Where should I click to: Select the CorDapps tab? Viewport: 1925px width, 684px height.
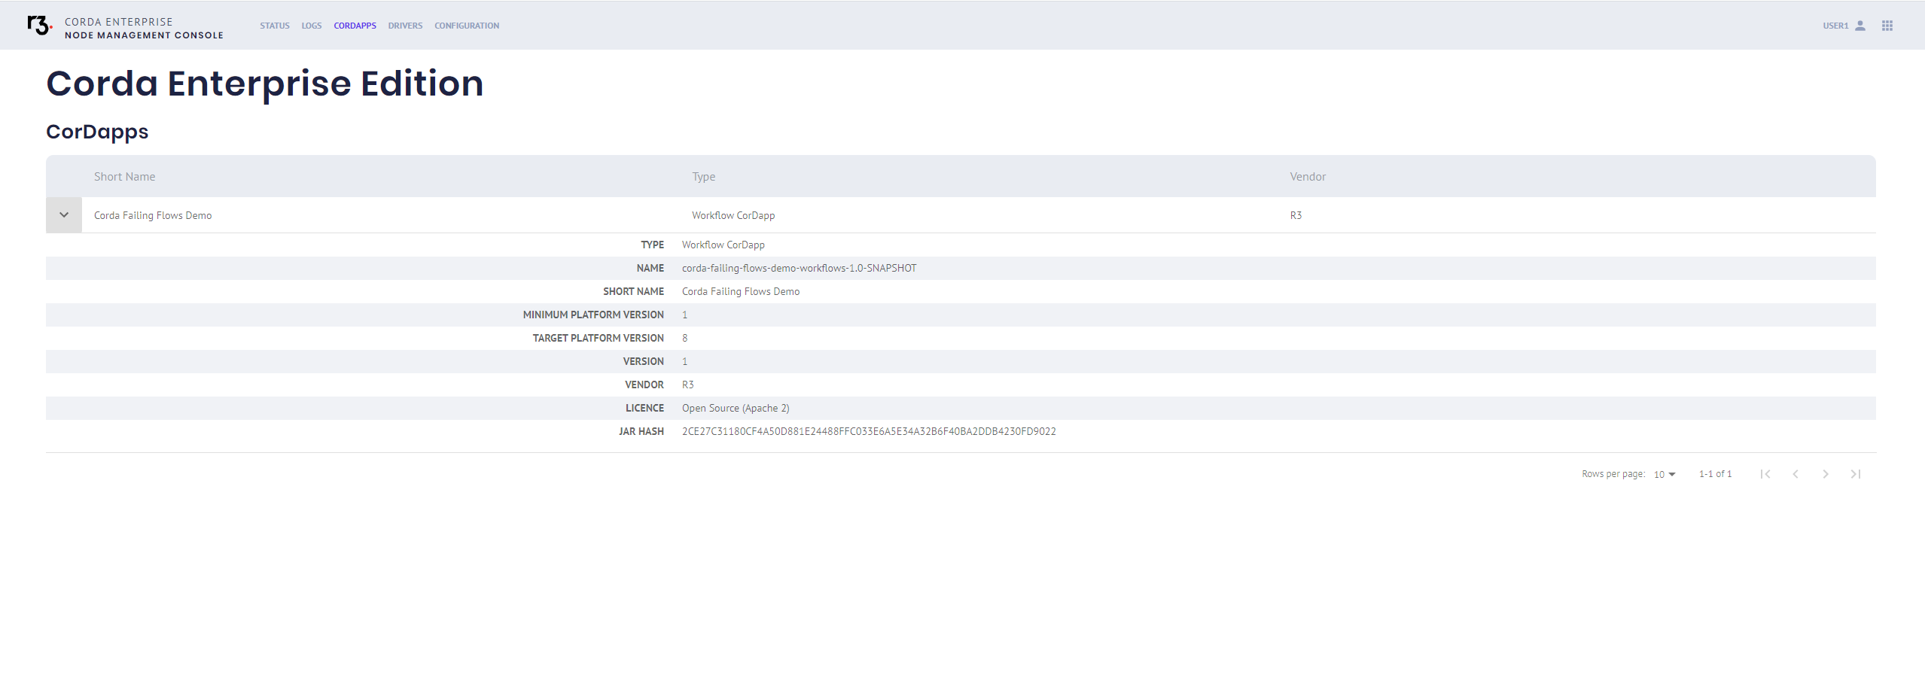click(355, 26)
